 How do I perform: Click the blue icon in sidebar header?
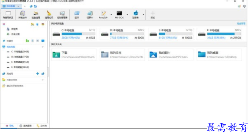pos(38,24)
